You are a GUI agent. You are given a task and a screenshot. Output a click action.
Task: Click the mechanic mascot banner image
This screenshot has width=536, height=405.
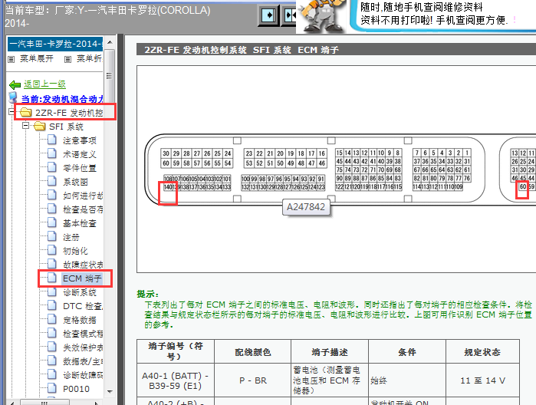click(321, 16)
